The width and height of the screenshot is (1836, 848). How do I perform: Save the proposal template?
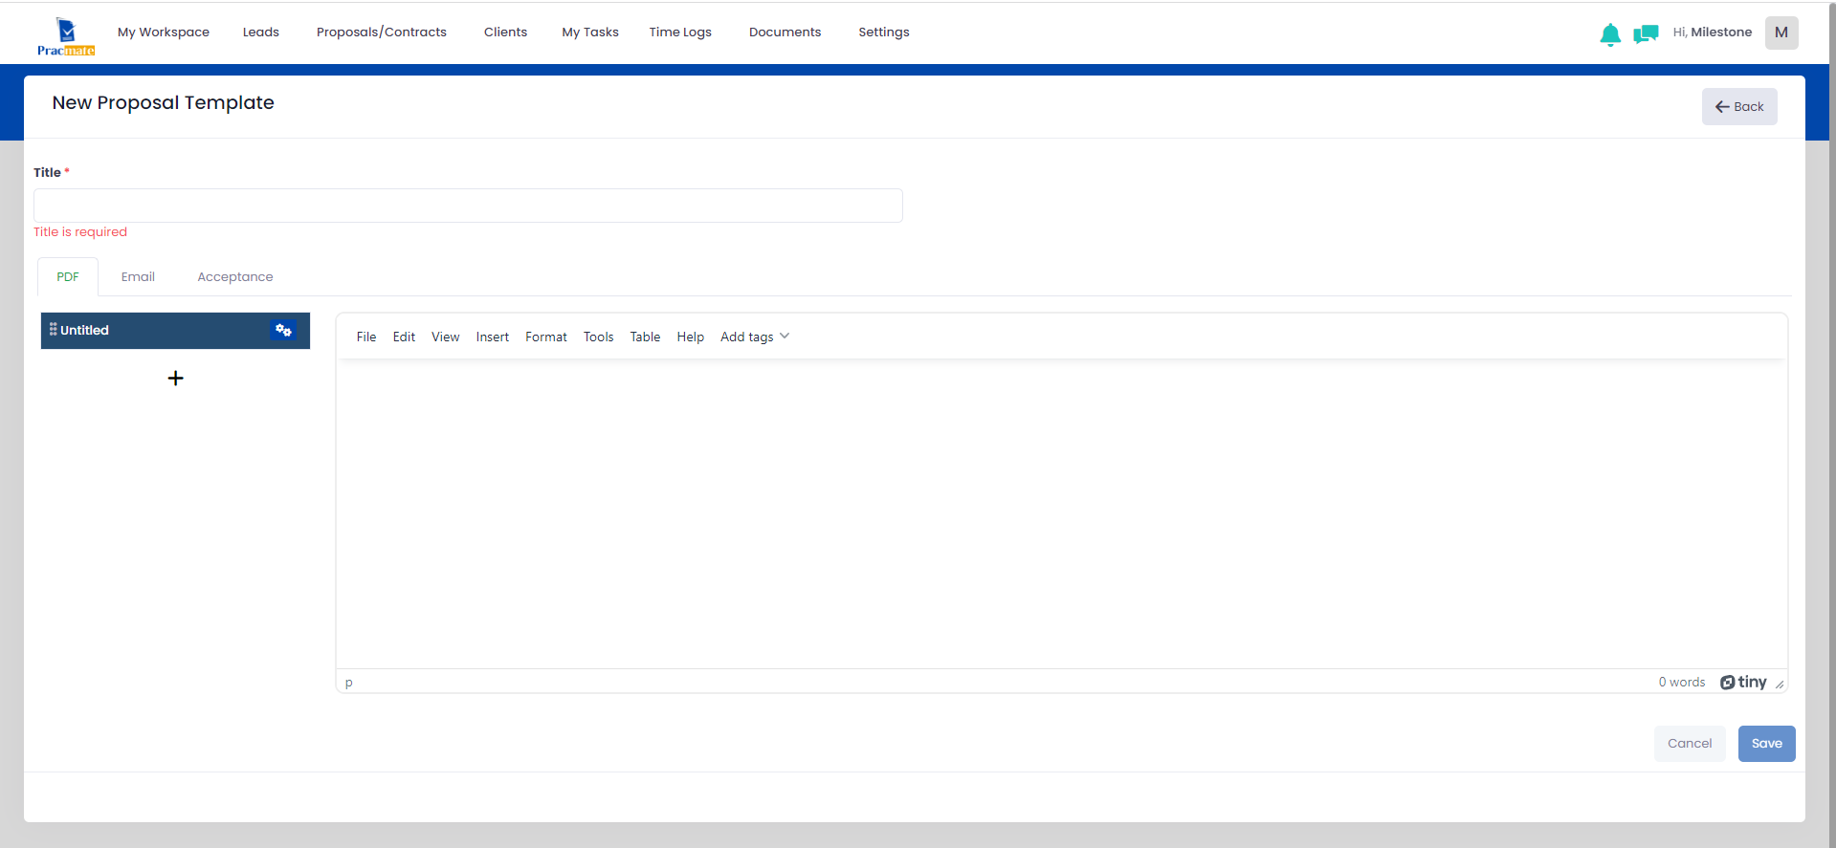pos(1766,744)
